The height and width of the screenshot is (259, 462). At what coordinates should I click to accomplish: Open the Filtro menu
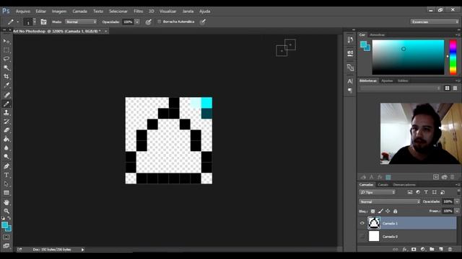[138, 12]
